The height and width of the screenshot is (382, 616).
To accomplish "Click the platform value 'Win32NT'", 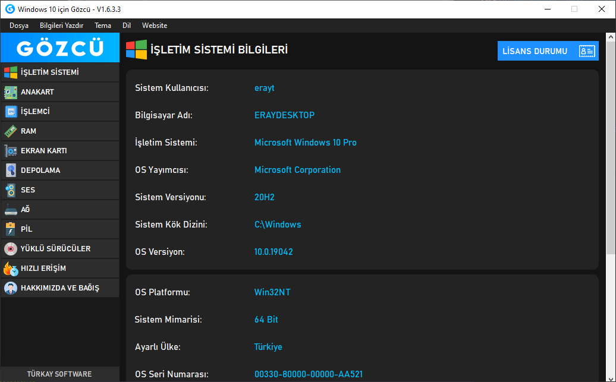I will point(272,292).
